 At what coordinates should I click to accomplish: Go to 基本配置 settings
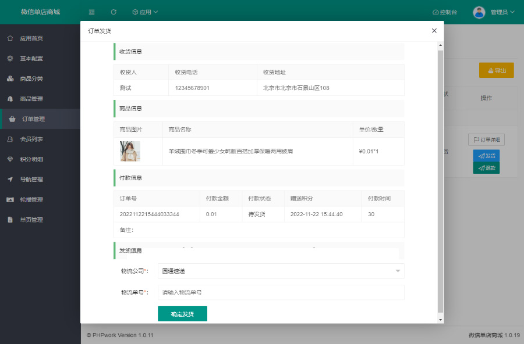(31, 59)
